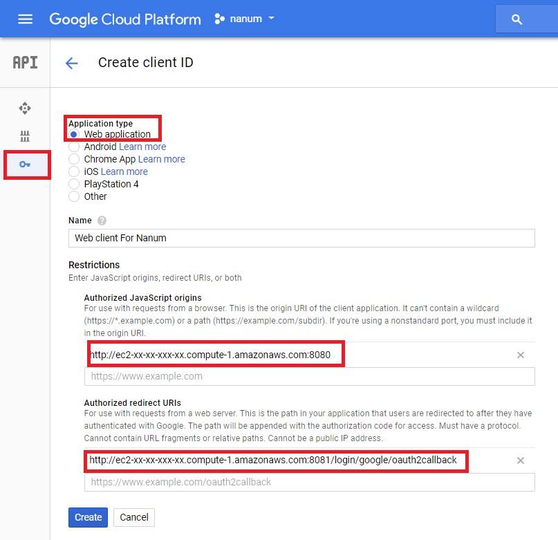
Task: Select the PlayStation 4 application type
Action: [74, 184]
